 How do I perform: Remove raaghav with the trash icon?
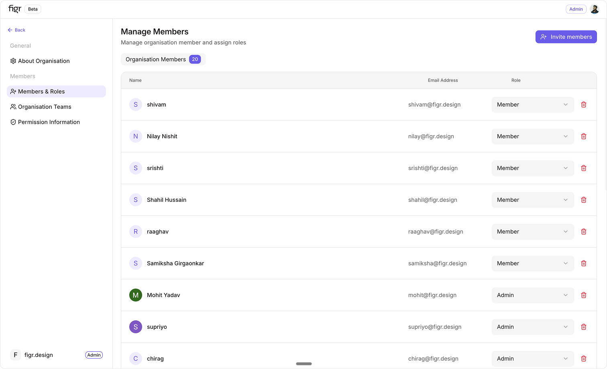coord(584,232)
